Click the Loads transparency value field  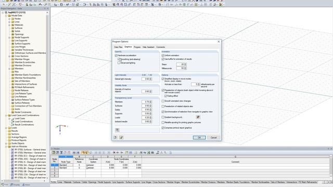click(x=147, y=117)
